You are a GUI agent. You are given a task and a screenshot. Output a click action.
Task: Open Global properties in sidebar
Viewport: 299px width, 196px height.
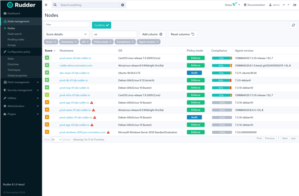coord(17,76)
